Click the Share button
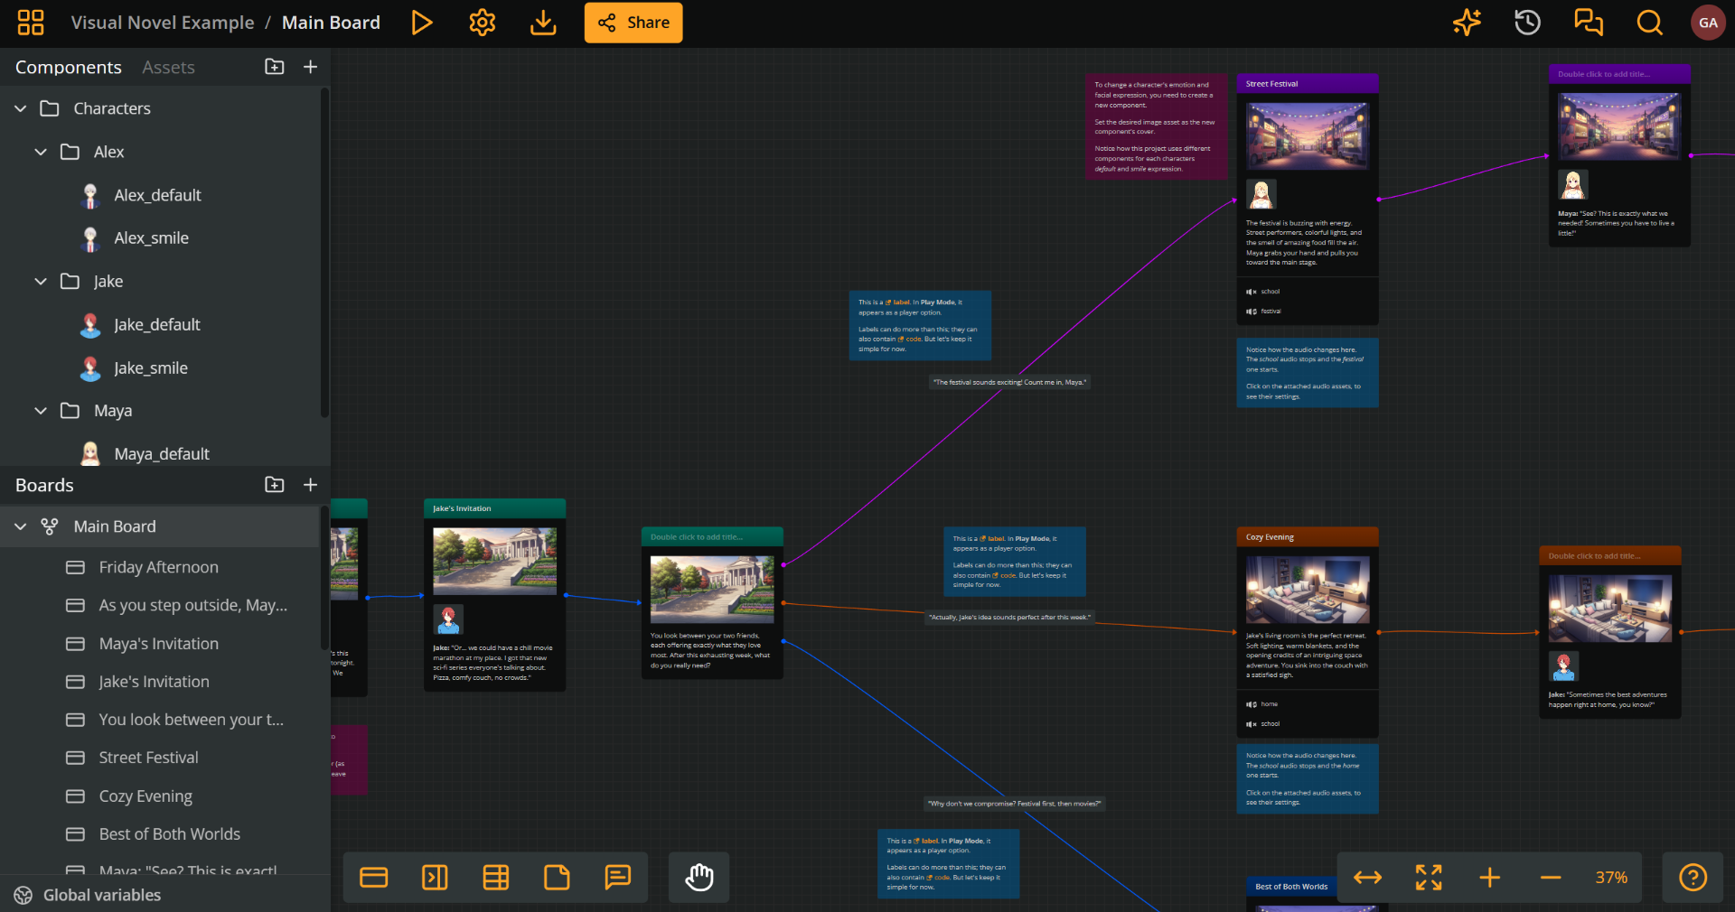 pyautogui.click(x=633, y=23)
